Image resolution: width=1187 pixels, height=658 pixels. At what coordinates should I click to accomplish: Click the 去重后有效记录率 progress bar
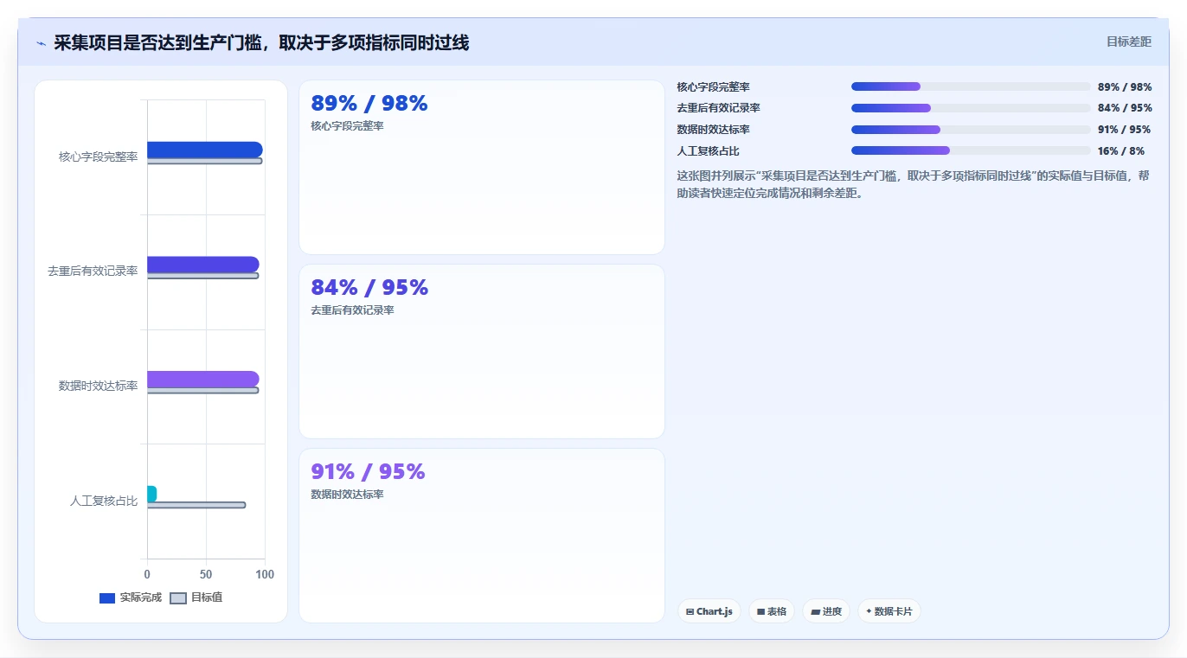coord(971,108)
